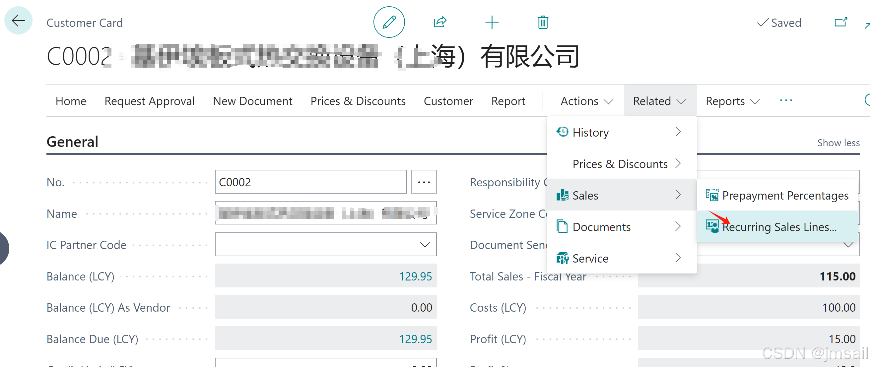Expand Prices & Discounts submenu arrow
The width and height of the screenshot is (870, 367).
click(x=678, y=163)
